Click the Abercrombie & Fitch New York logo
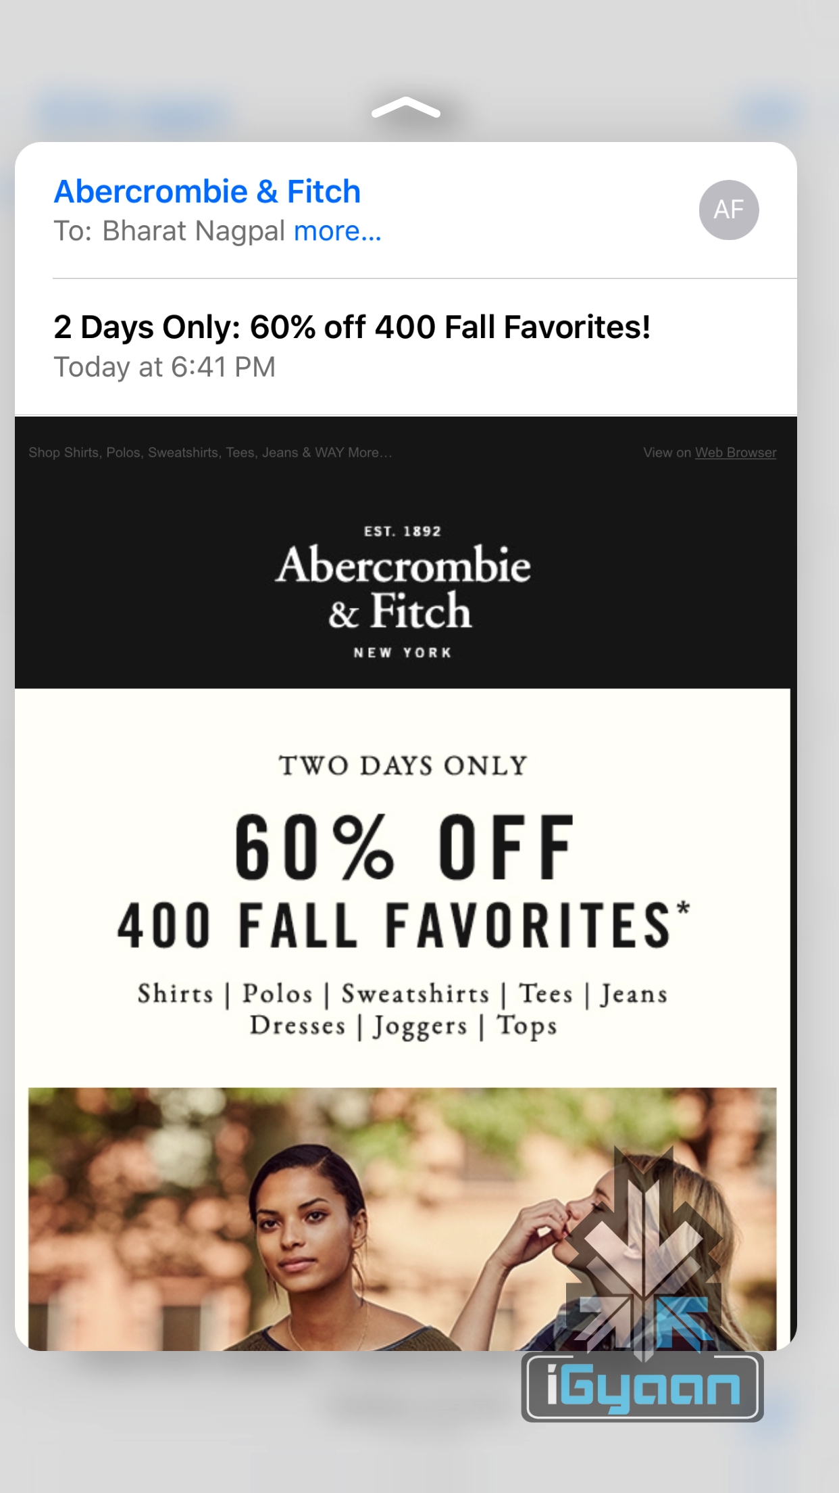 [x=403, y=590]
